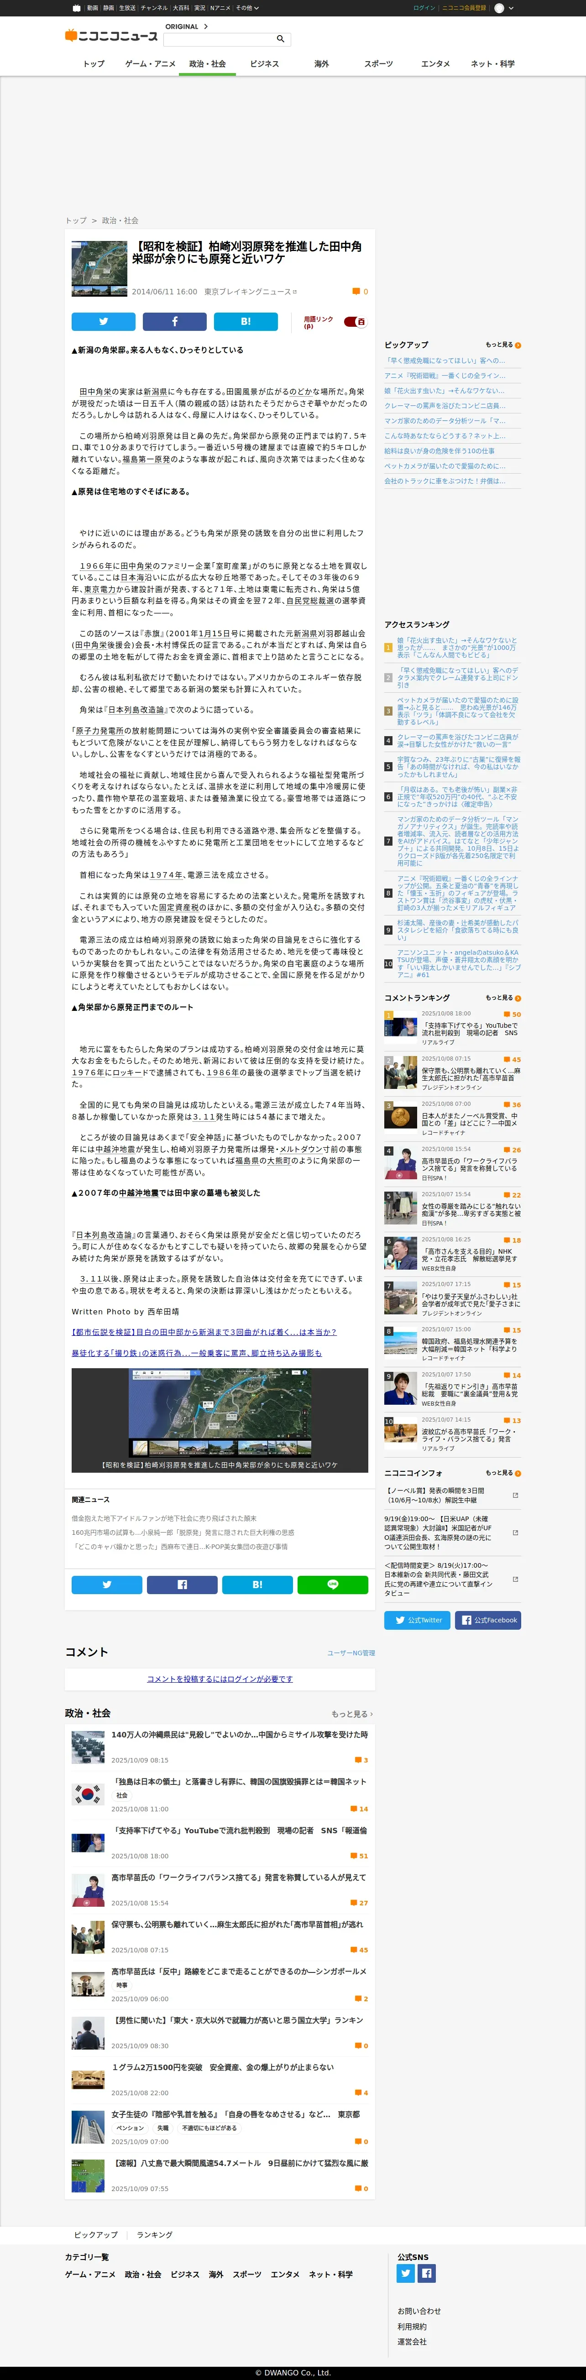Image resolution: width=586 pixels, height=2380 pixels.
Task: Open the 公式Facebook sidebar button
Action: pos(488,1620)
